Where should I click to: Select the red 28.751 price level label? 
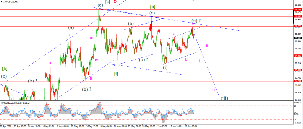point(297,9)
